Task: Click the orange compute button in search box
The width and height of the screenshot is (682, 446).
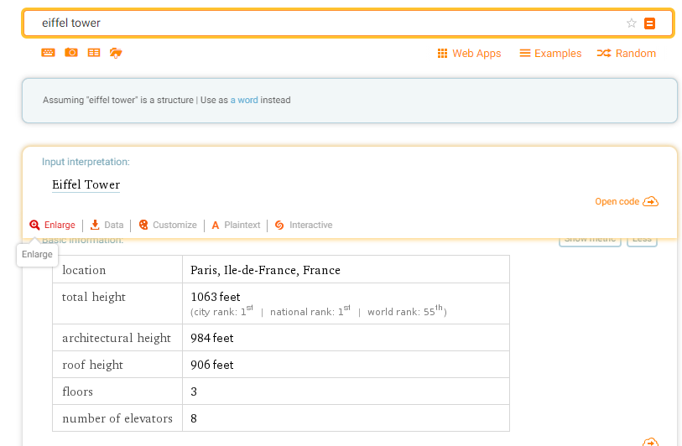Action: 649,23
